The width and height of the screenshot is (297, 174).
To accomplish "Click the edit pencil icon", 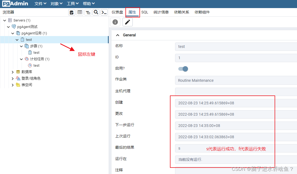I will point(127,22).
